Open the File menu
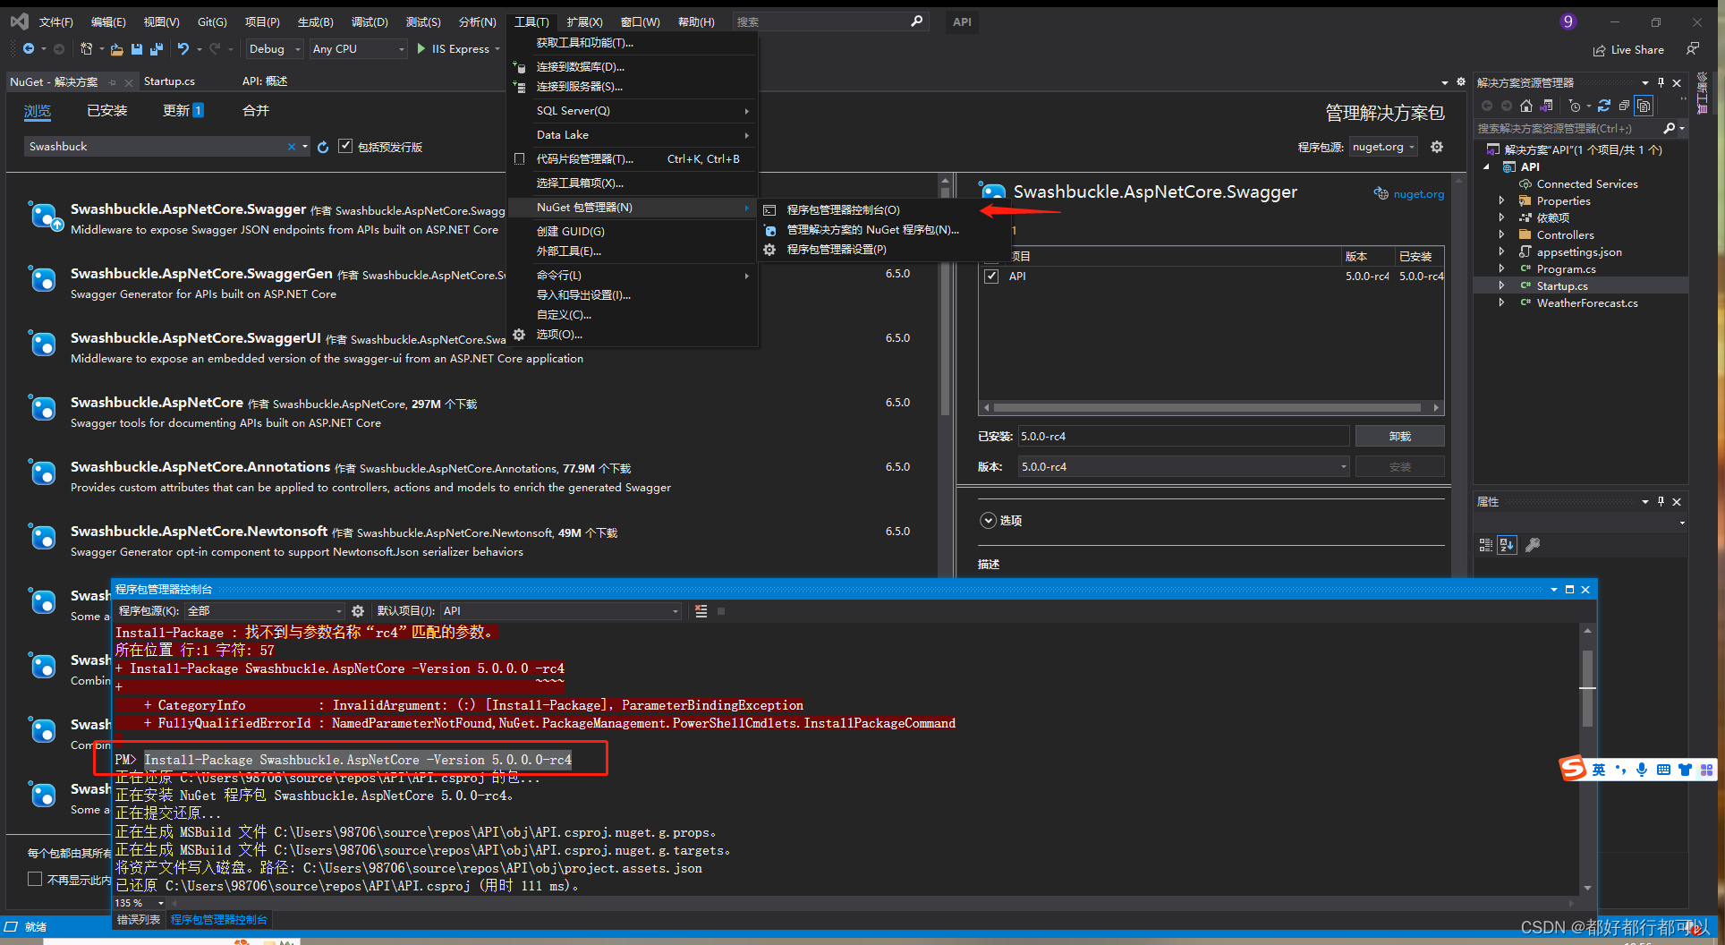 tap(55, 21)
